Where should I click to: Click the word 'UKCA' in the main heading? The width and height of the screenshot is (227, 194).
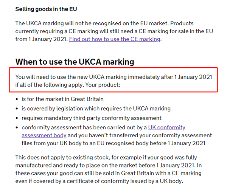[90, 62]
